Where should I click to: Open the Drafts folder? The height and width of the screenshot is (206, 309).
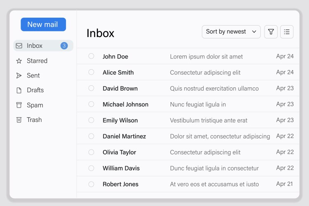tap(35, 90)
